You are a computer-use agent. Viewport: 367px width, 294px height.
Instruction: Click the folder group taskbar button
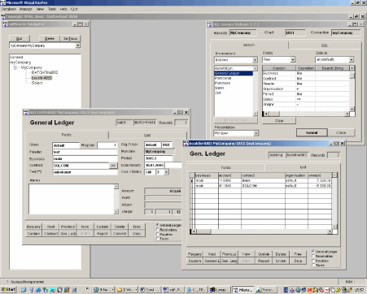pos(127,290)
